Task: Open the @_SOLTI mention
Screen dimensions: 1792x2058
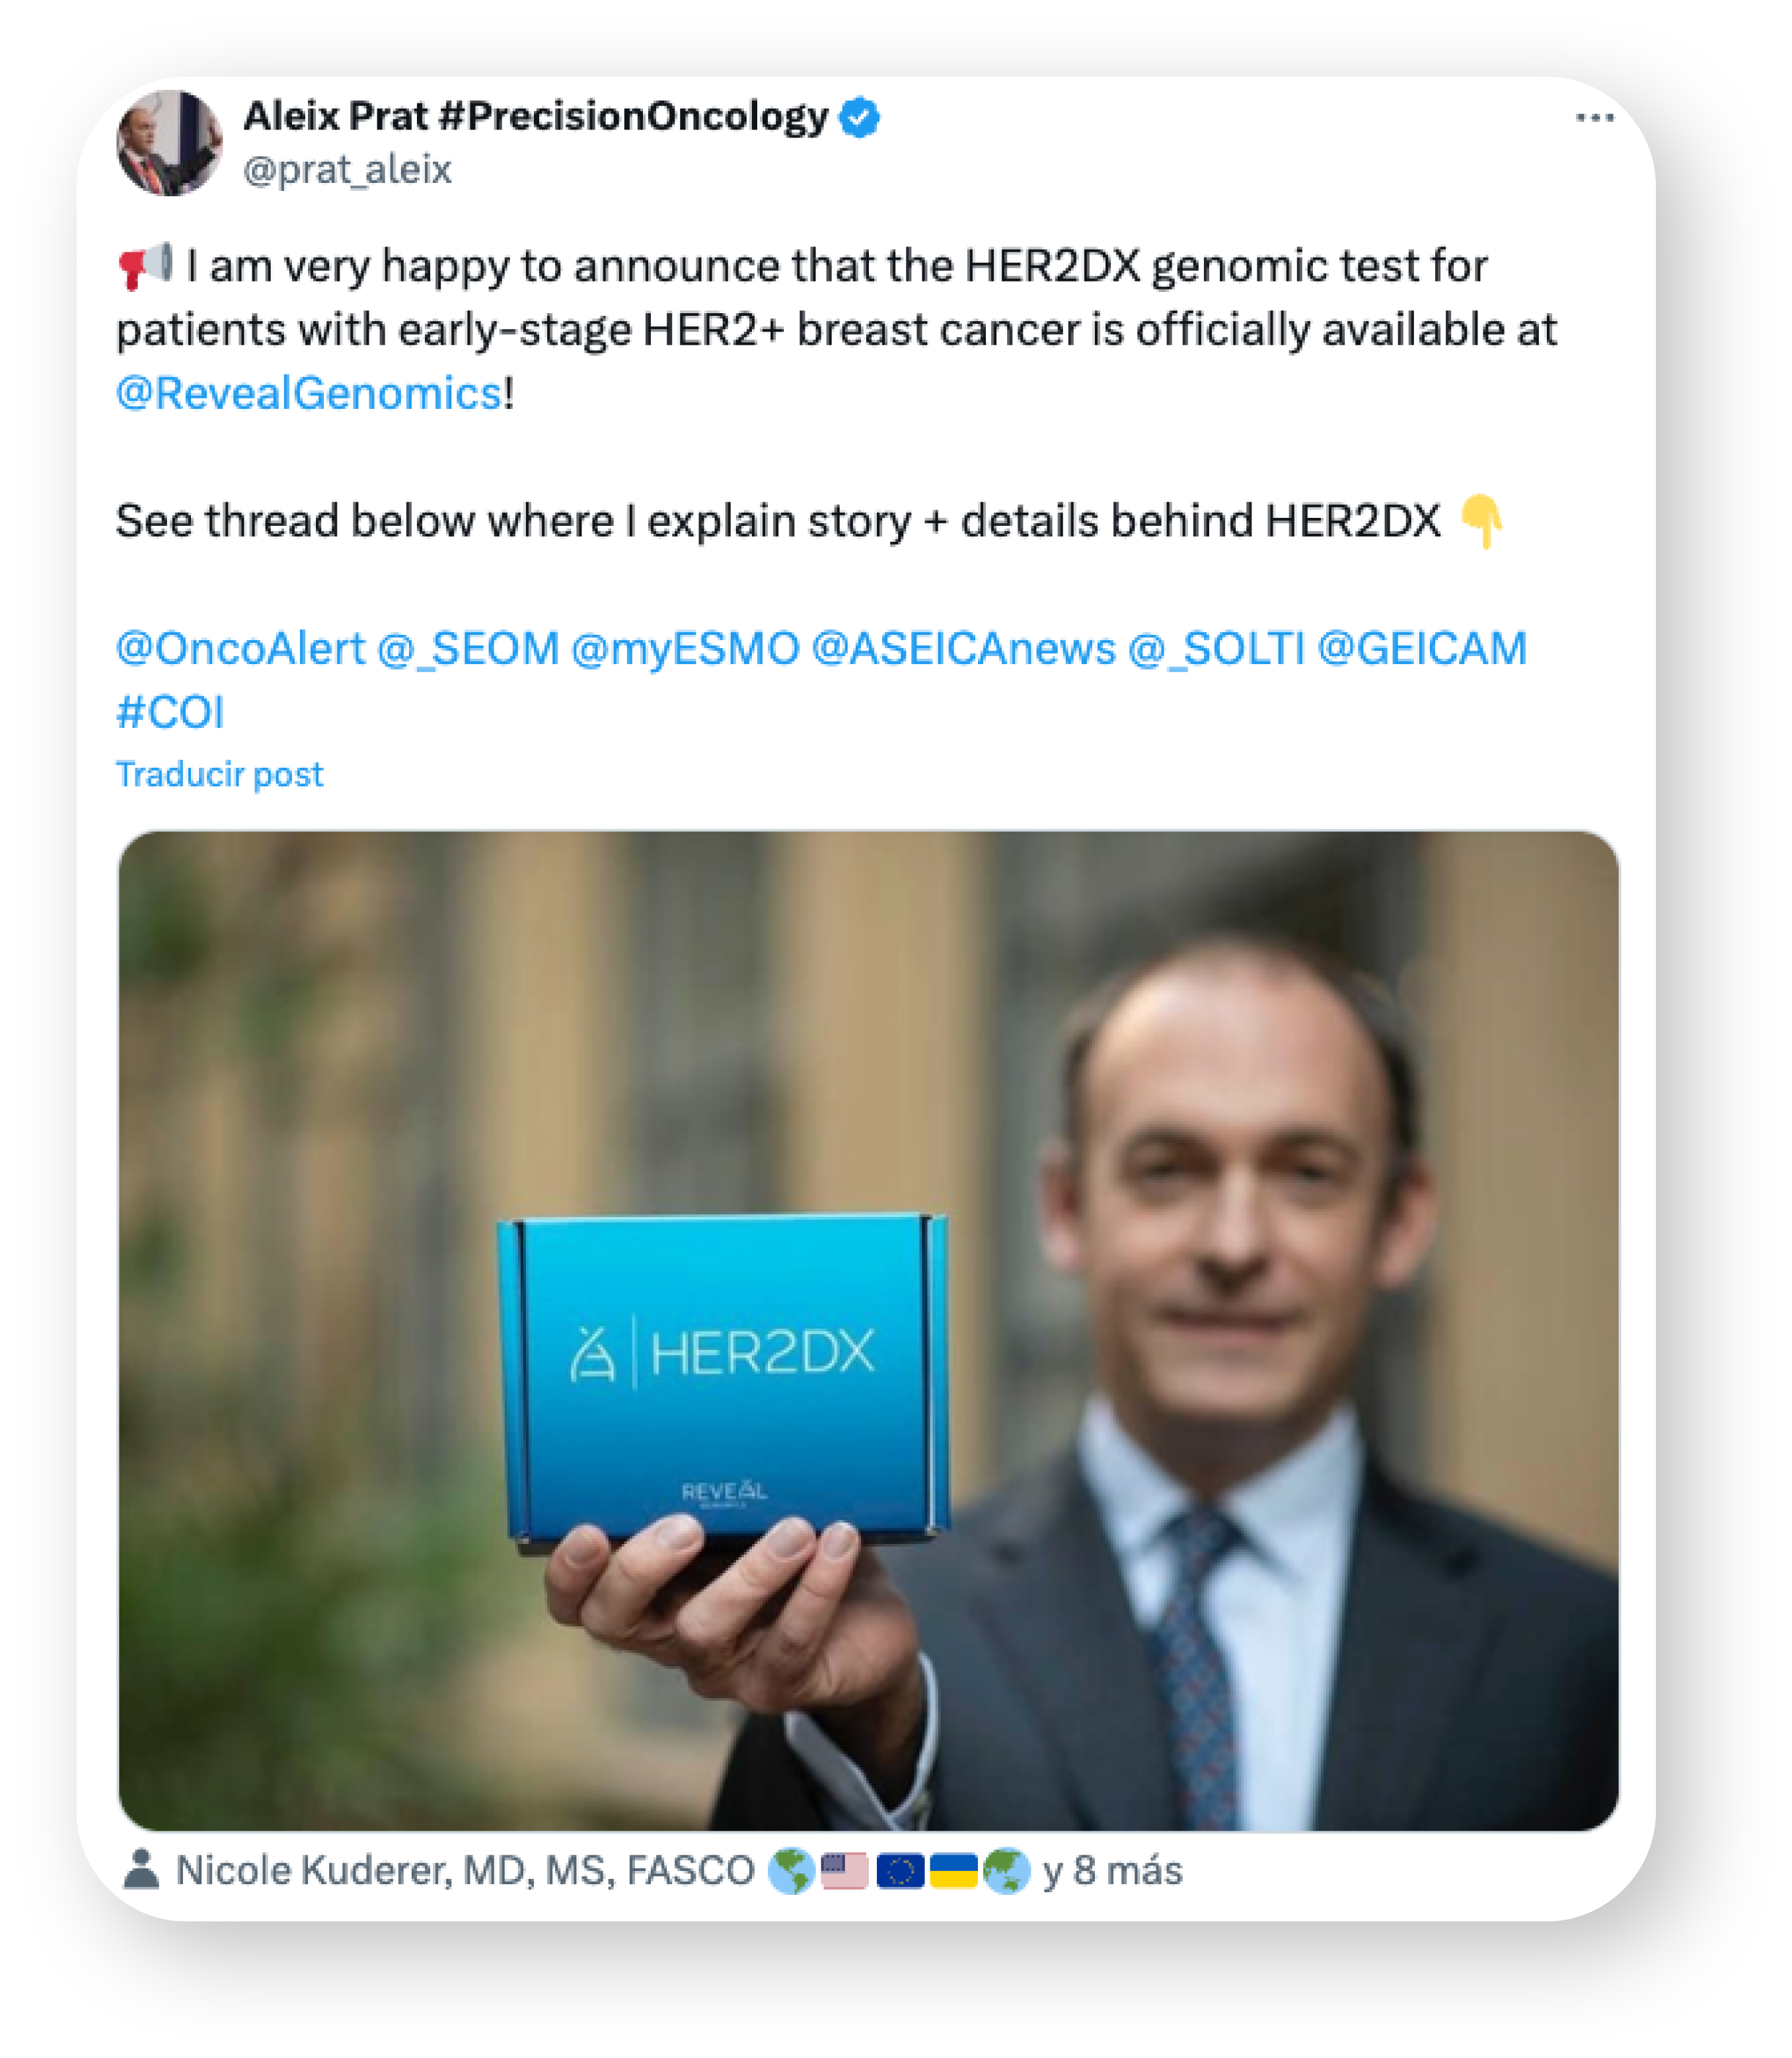Action: point(1216,649)
